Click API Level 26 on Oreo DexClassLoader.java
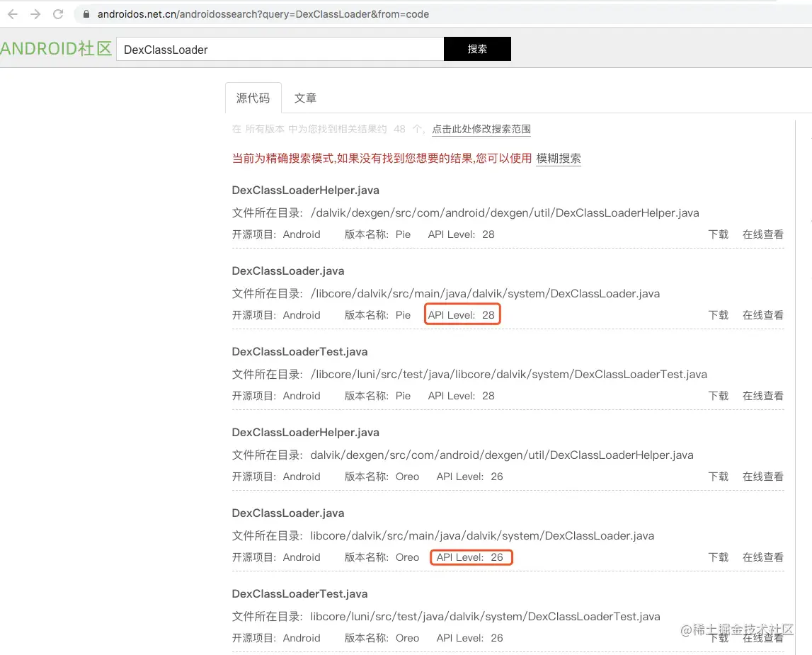Viewport: 812px width, 655px height. coord(469,557)
